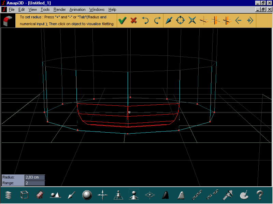Select the wireframe cube icon
This screenshot has width=273, height=204.
coord(24,195)
